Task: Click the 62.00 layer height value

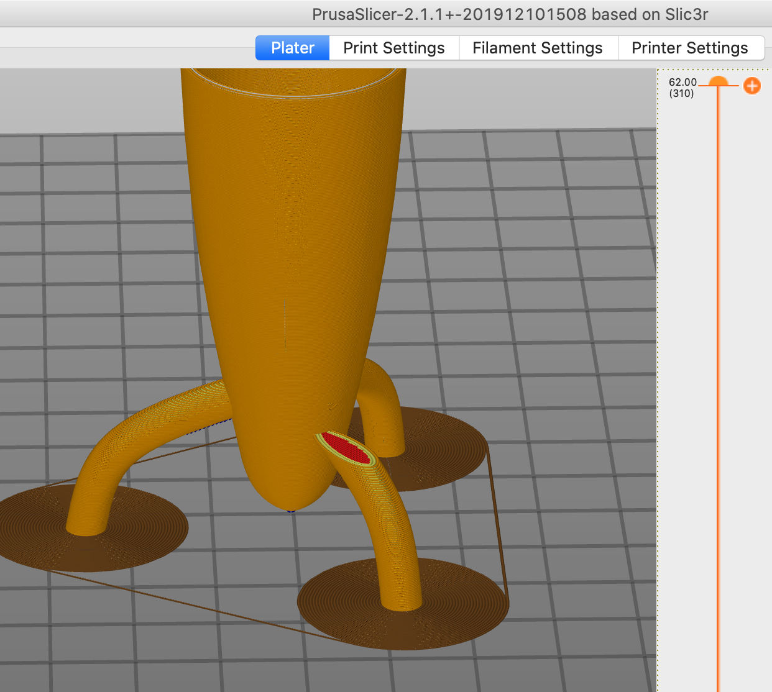Action: click(682, 82)
